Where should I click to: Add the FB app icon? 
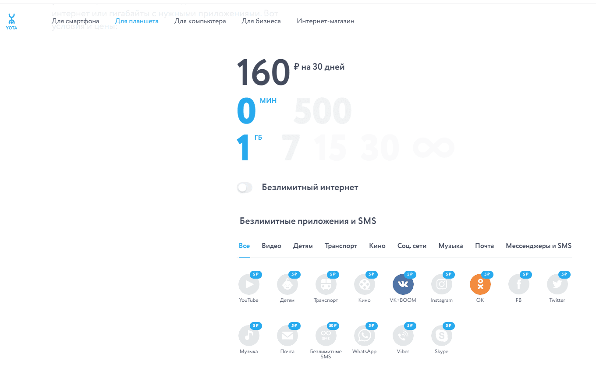tap(519, 284)
